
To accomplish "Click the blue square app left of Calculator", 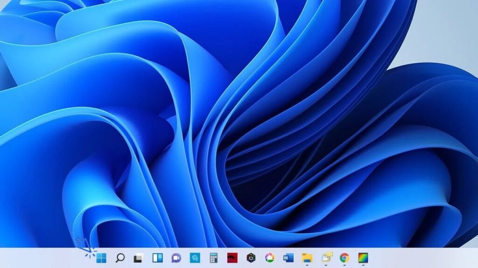I will (195, 258).
